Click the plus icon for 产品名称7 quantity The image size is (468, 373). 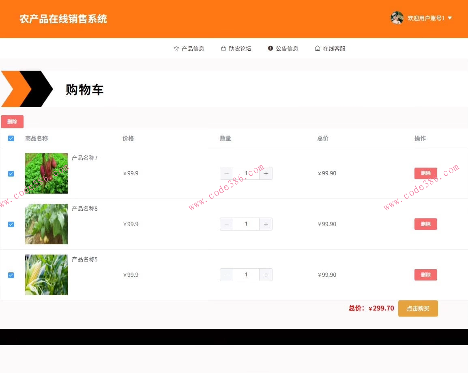[x=266, y=173]
